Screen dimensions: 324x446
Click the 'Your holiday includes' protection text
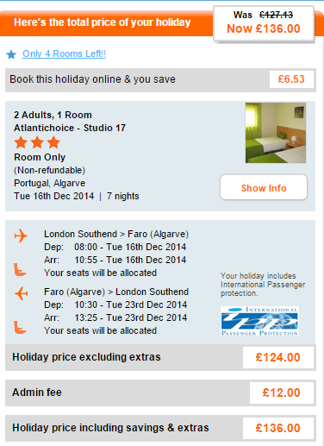coord(263,285)
